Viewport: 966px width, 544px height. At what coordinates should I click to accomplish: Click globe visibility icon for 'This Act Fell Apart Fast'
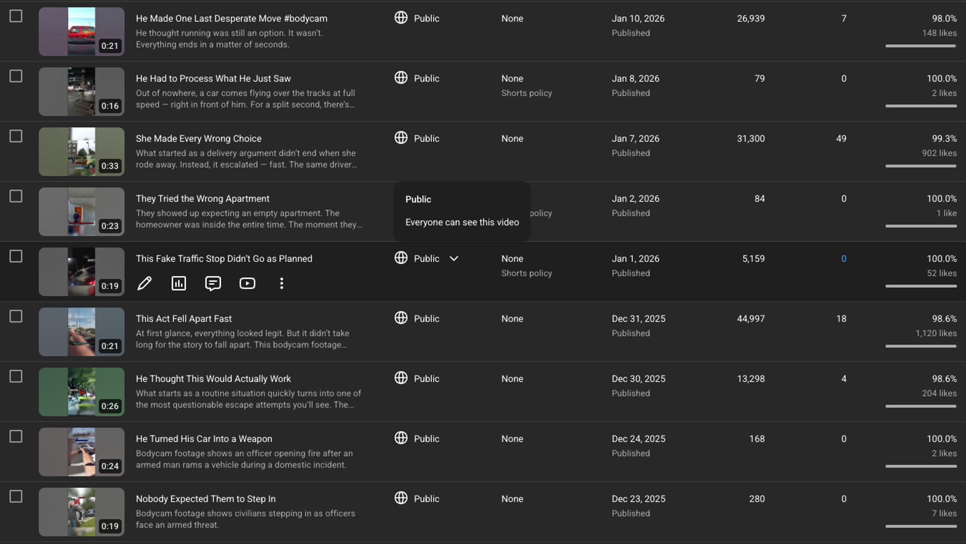(x=401, y=318)
